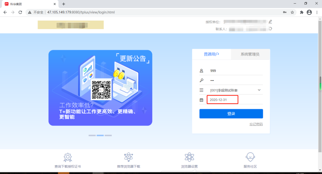Screen dimensions: 322x174
Task: Click the calendar icon beside login date
Action: point(202,100)
